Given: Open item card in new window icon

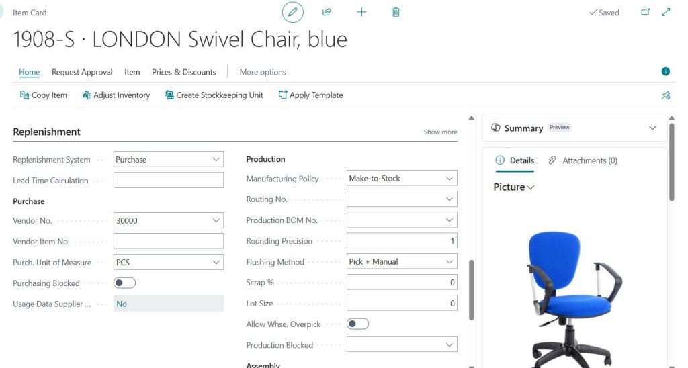Looking at the screenshot, I should [646, 12].
